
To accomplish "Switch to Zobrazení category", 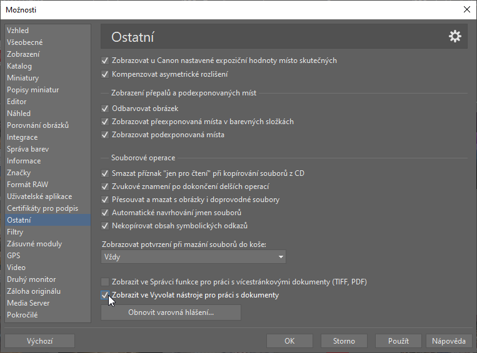I will [x=48, y=54].
